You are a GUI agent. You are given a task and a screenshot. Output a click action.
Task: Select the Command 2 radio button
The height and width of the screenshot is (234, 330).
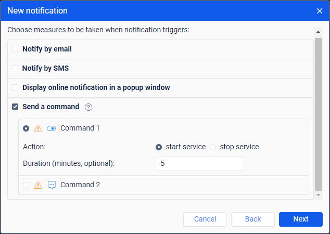[26, 185]
